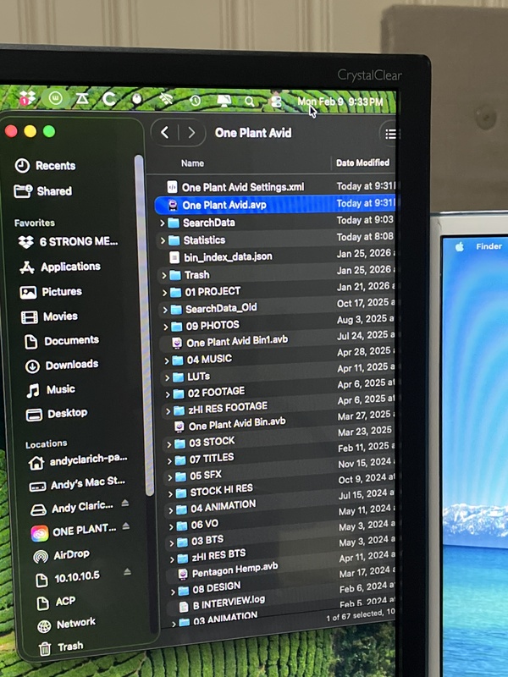Open Trash in the sidebar

click(x=69, y=647)
